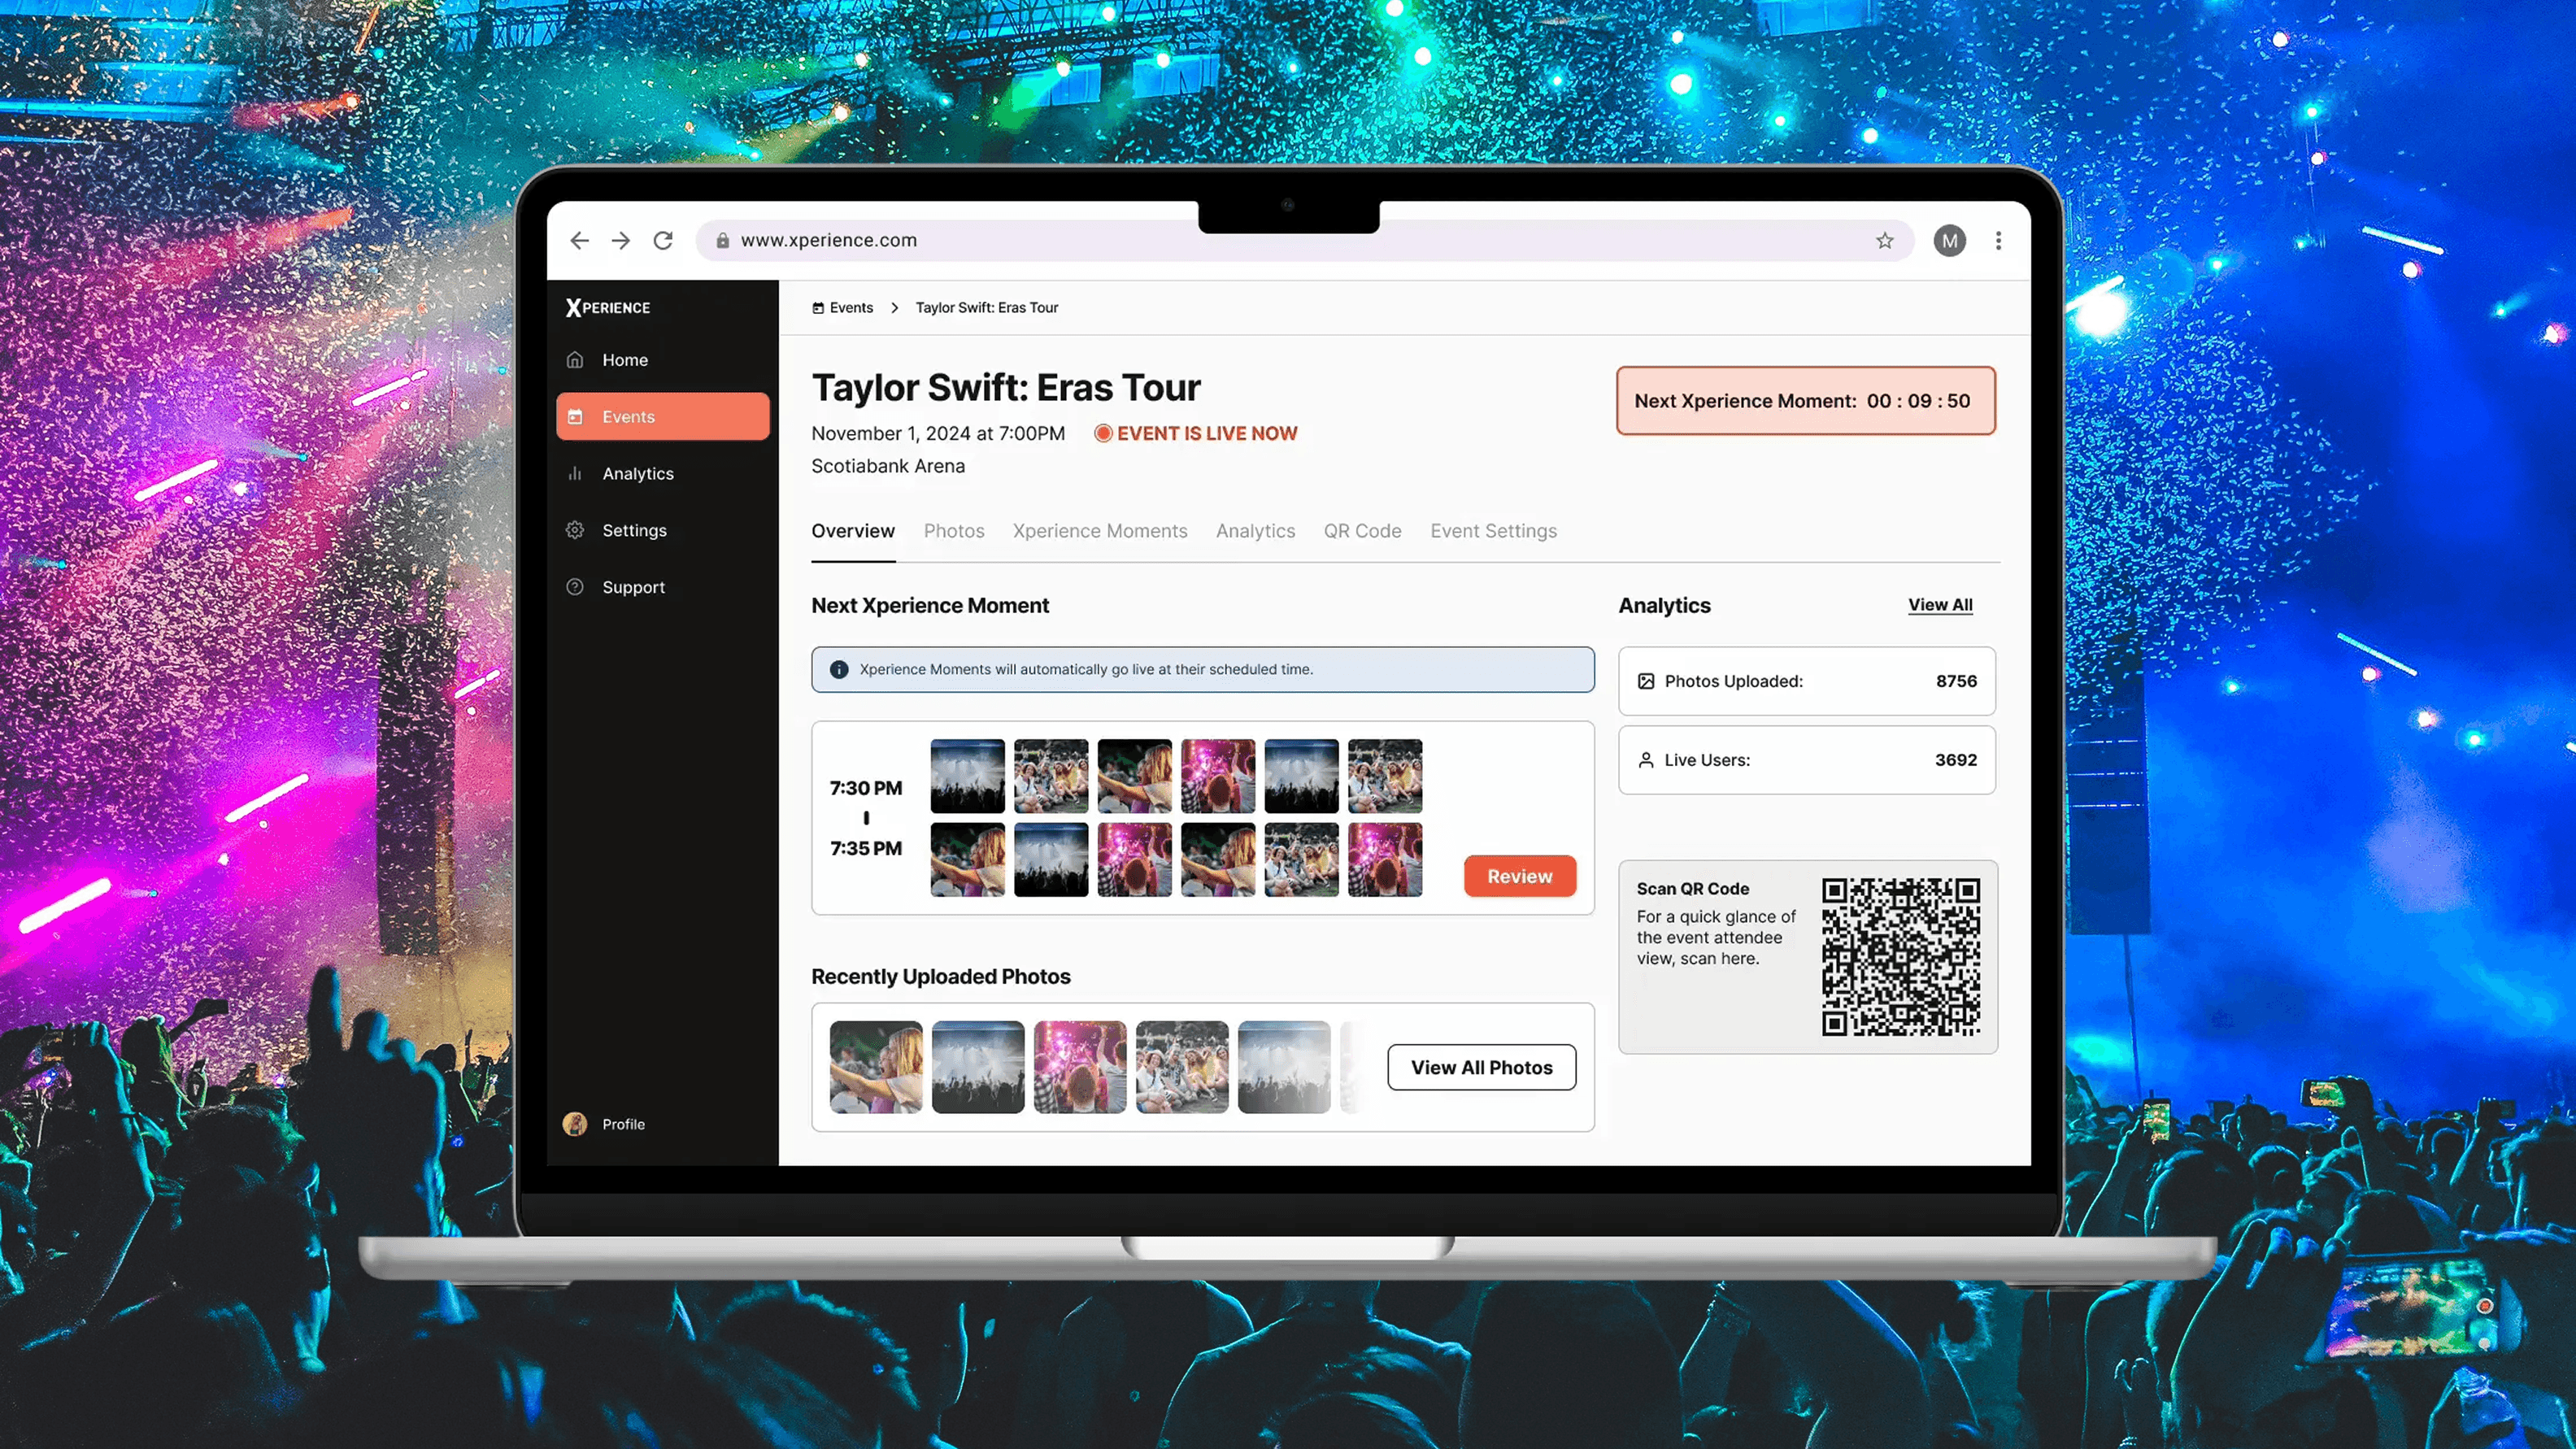Click the browser back arrow
Screen dimensions: 2576x1449
(x=579, y=240)
